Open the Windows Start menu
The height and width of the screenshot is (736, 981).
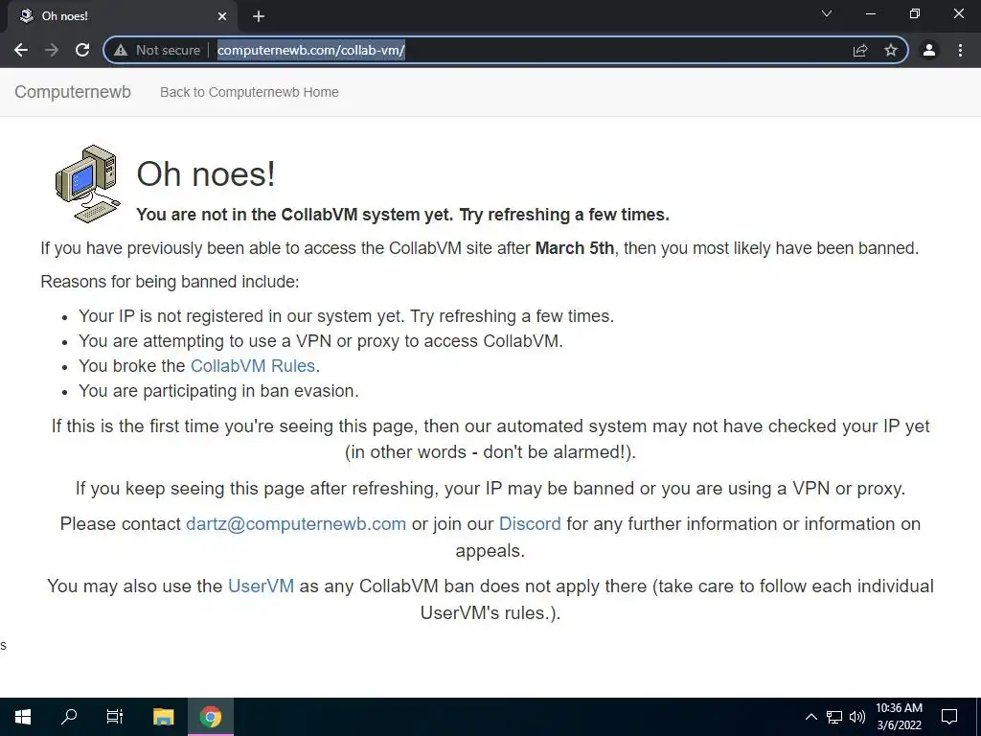[x=23, y=717]
